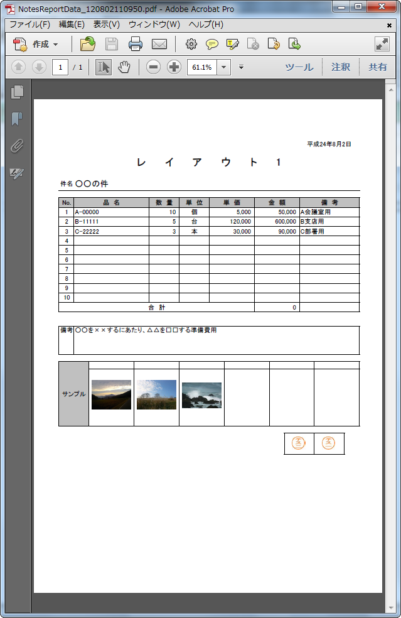Open the 共有 pane
The image size is (401, 618).
[x=378, y=67]
